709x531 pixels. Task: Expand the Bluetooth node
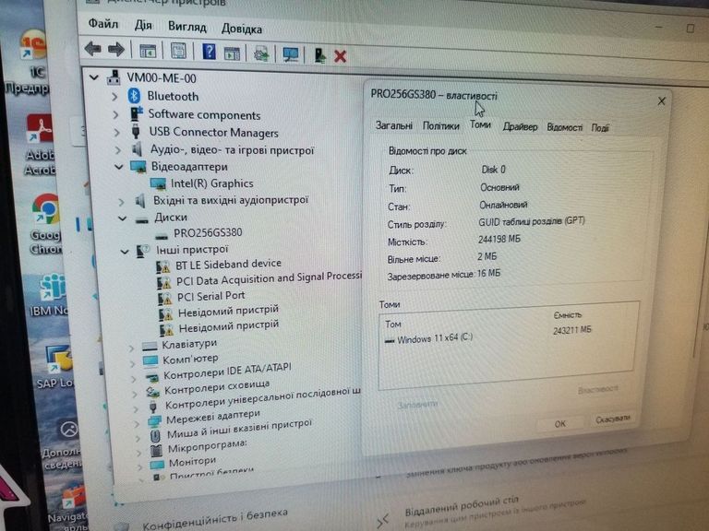[x=114, y=96]
